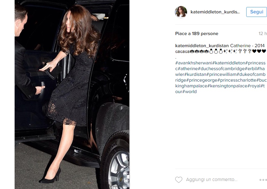Open the #princewilliam hashtag
This screenshot has width=267, height=189.
pyautogui.click(x=221, y=75)
